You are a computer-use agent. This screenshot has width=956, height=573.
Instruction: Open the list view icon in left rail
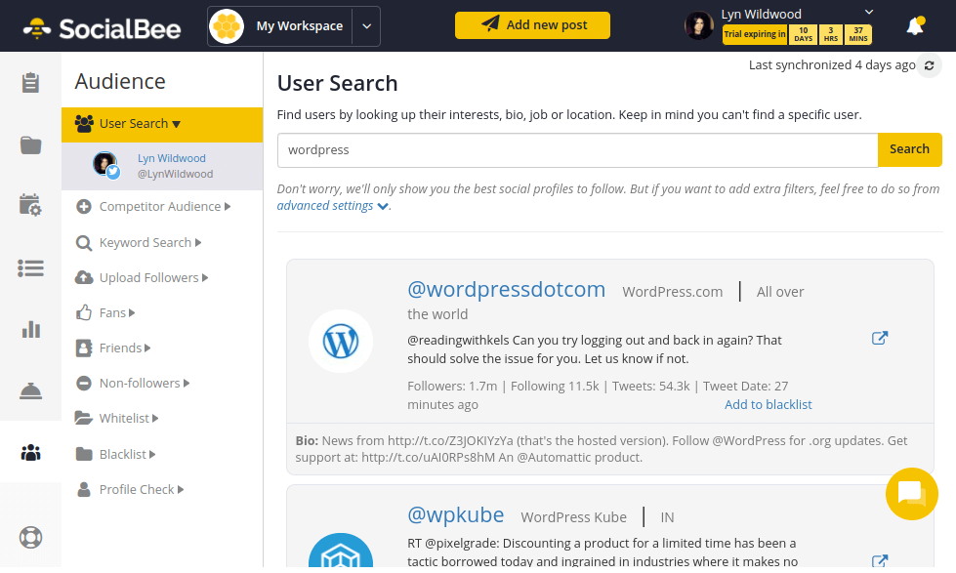pos(30,268)
